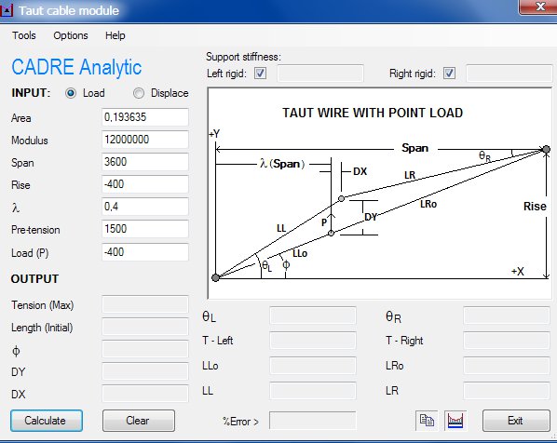The width and height of the screenshot is (557, 443).
Task: Click the Calculate button
Action: (x=47, y=421)
